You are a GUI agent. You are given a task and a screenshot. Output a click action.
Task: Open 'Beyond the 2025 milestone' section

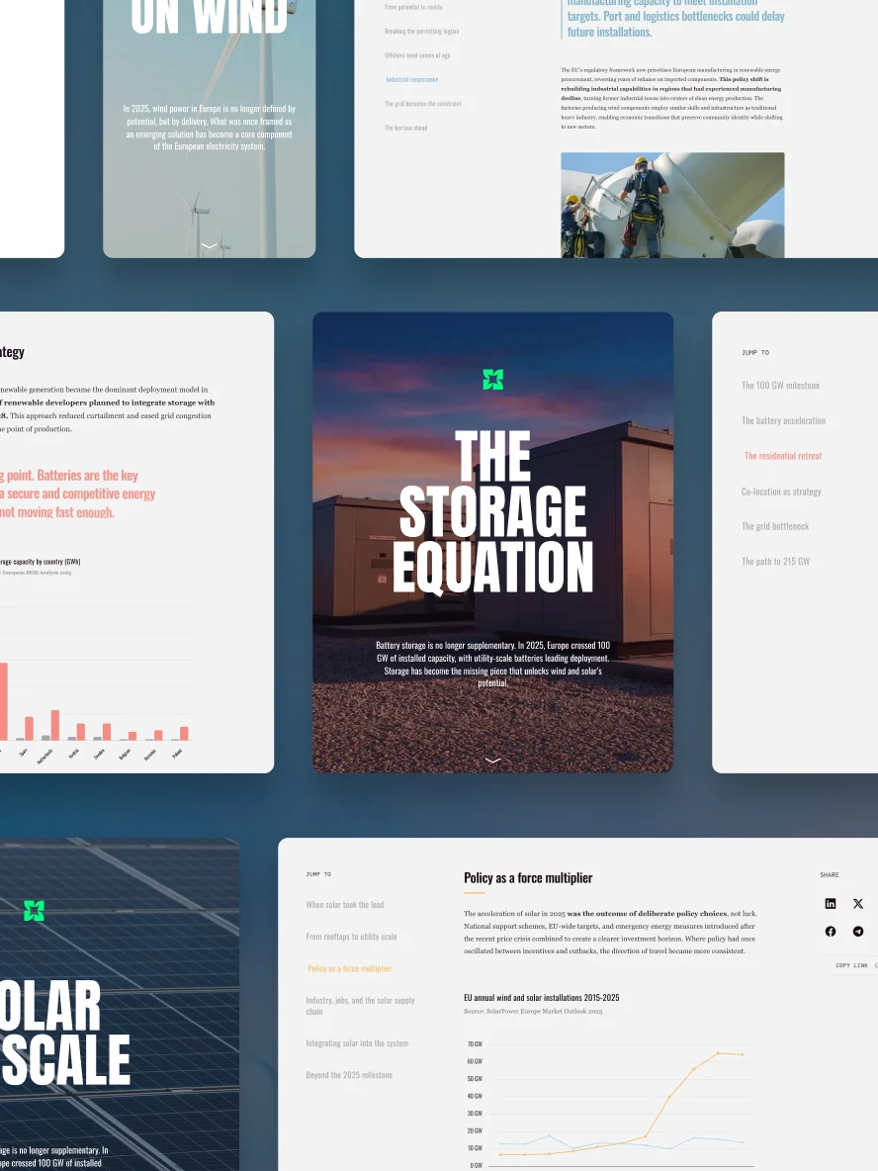(349, 1075)
